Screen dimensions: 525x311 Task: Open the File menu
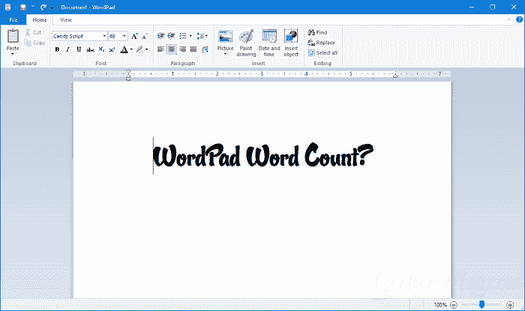[x=13, y=19]
